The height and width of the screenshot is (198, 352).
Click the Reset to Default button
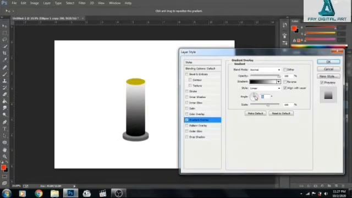(281, 113)
